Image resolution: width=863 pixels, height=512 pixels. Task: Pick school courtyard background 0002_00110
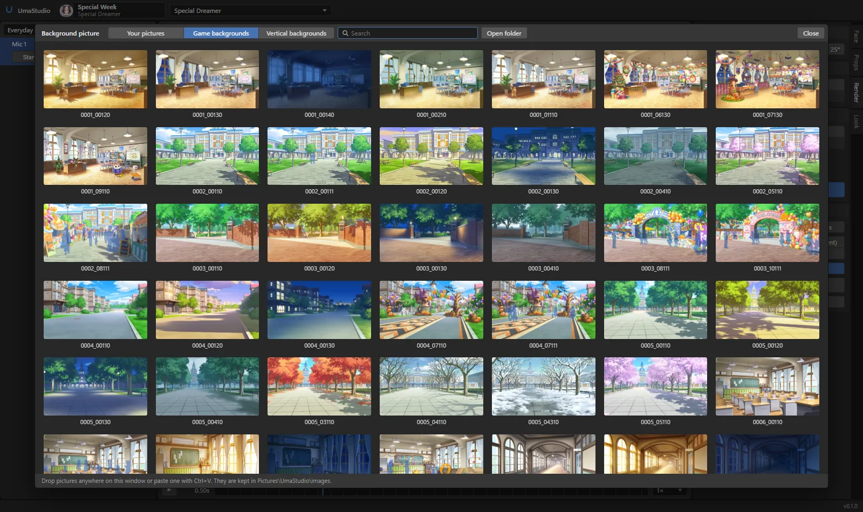[x=207, y=156]
